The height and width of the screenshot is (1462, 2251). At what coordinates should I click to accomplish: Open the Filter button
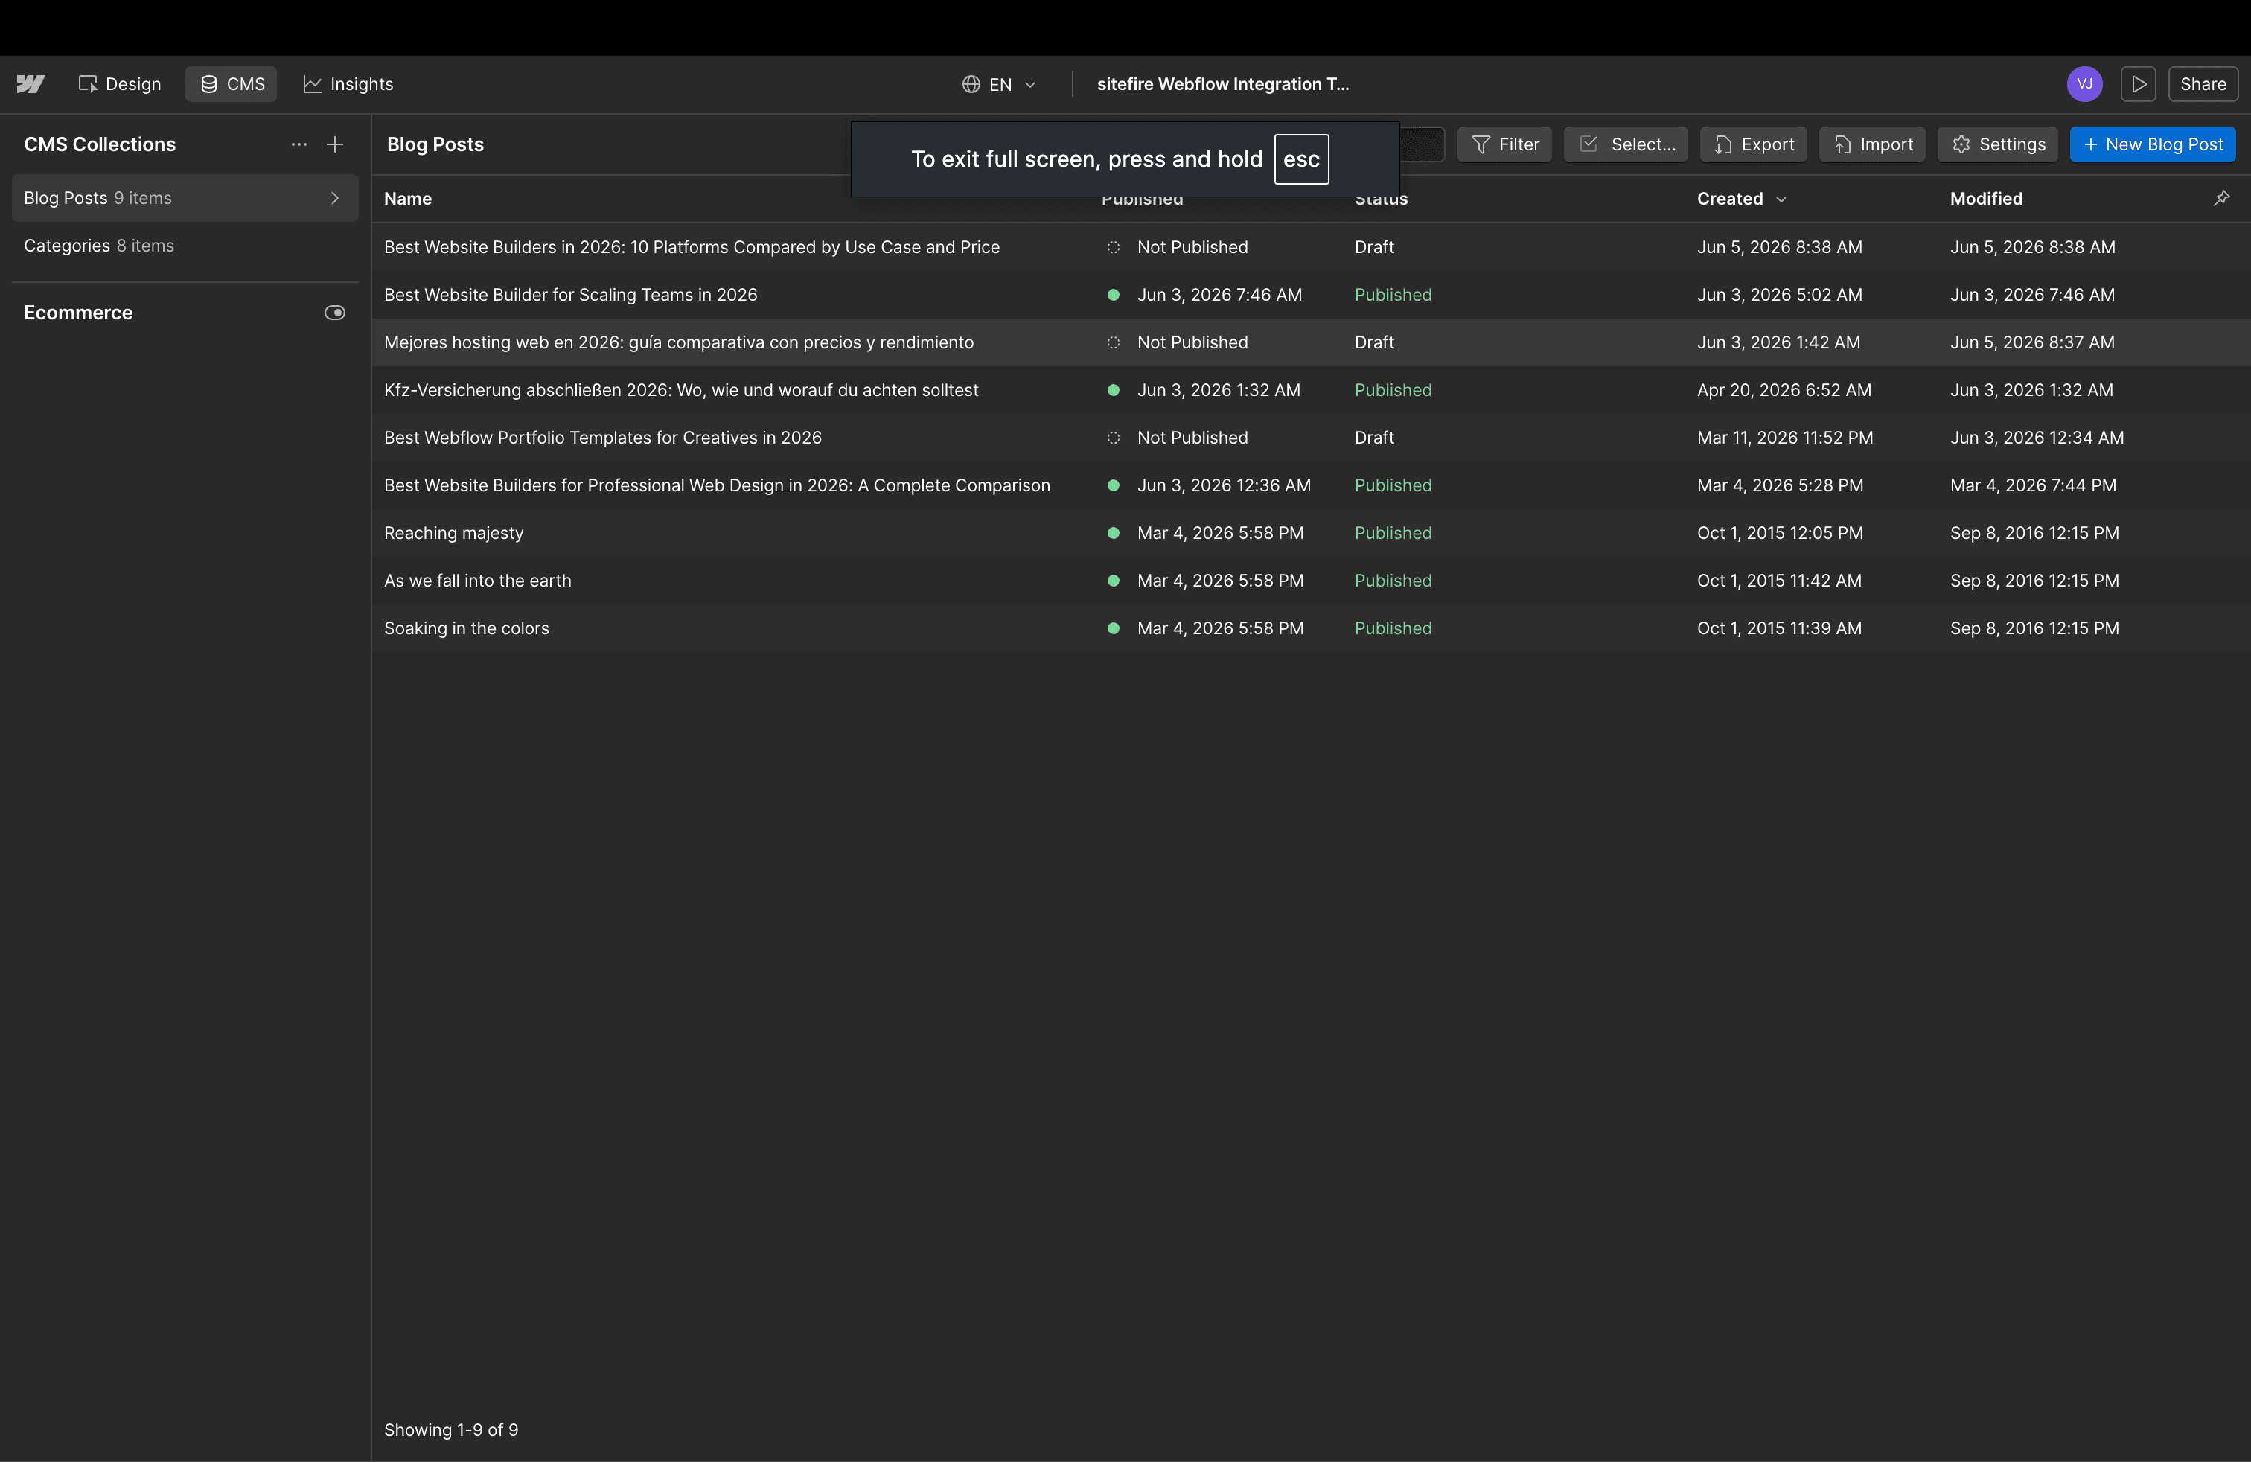pos(1505,144)
